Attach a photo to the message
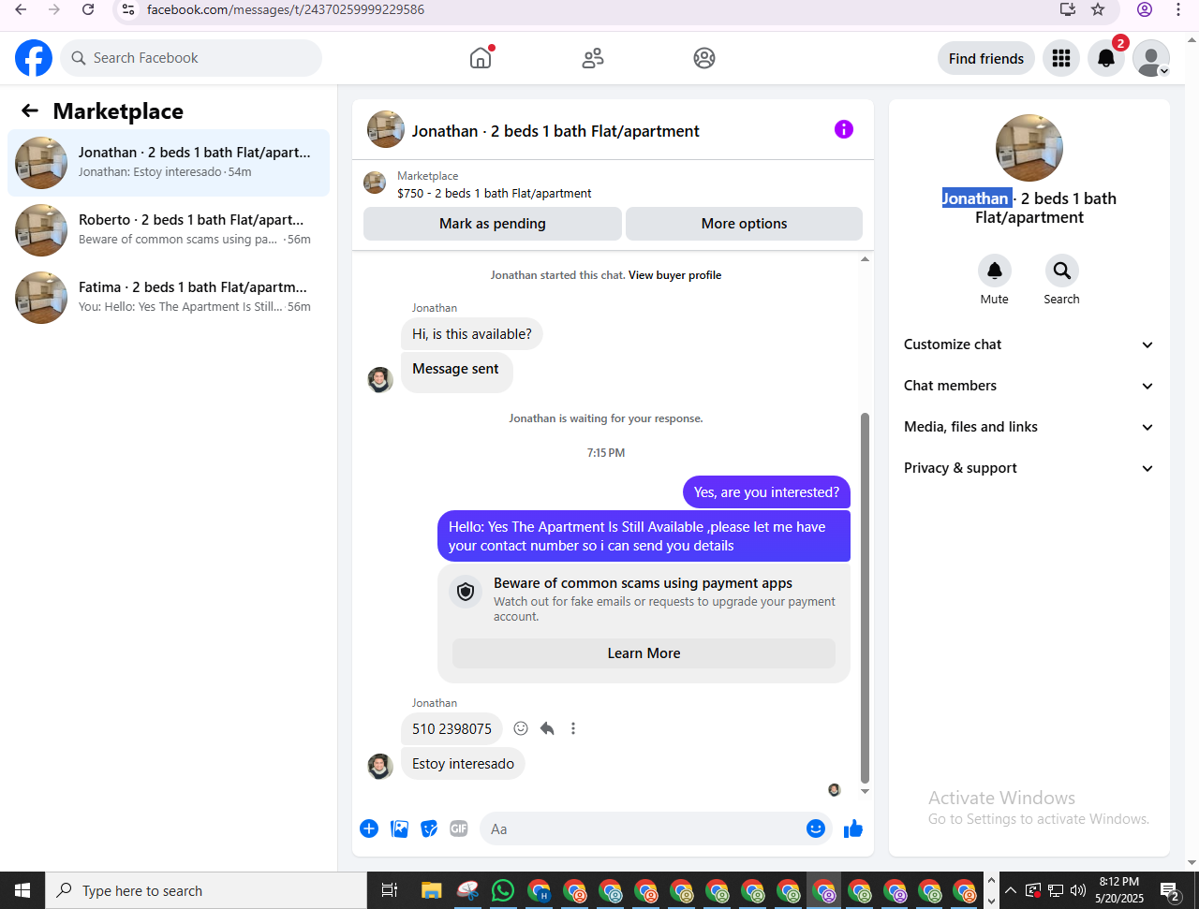This screenshot has width=1199, height=909. click(x=399, y=828)
